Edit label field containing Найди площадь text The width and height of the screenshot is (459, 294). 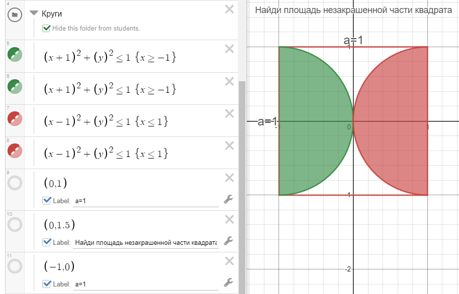click(x=145, y=242)
